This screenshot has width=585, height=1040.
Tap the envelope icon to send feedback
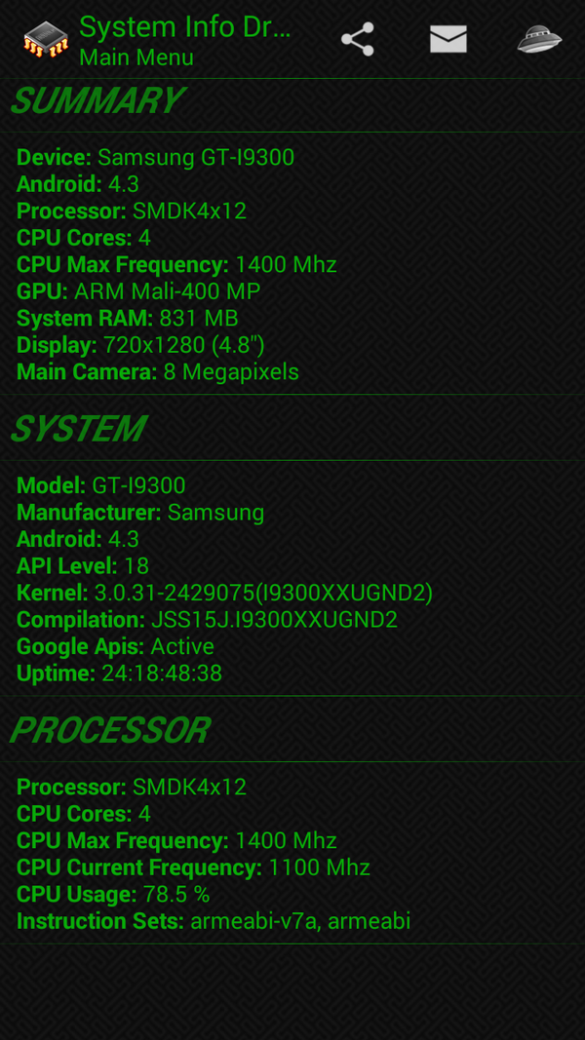click(448, 38)
